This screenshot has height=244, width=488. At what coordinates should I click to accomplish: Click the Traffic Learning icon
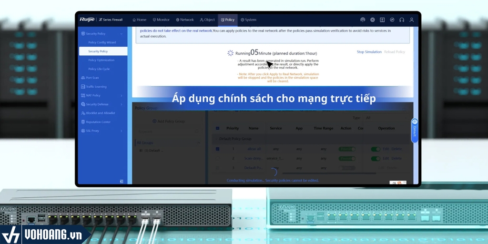[x=83, y=87]
